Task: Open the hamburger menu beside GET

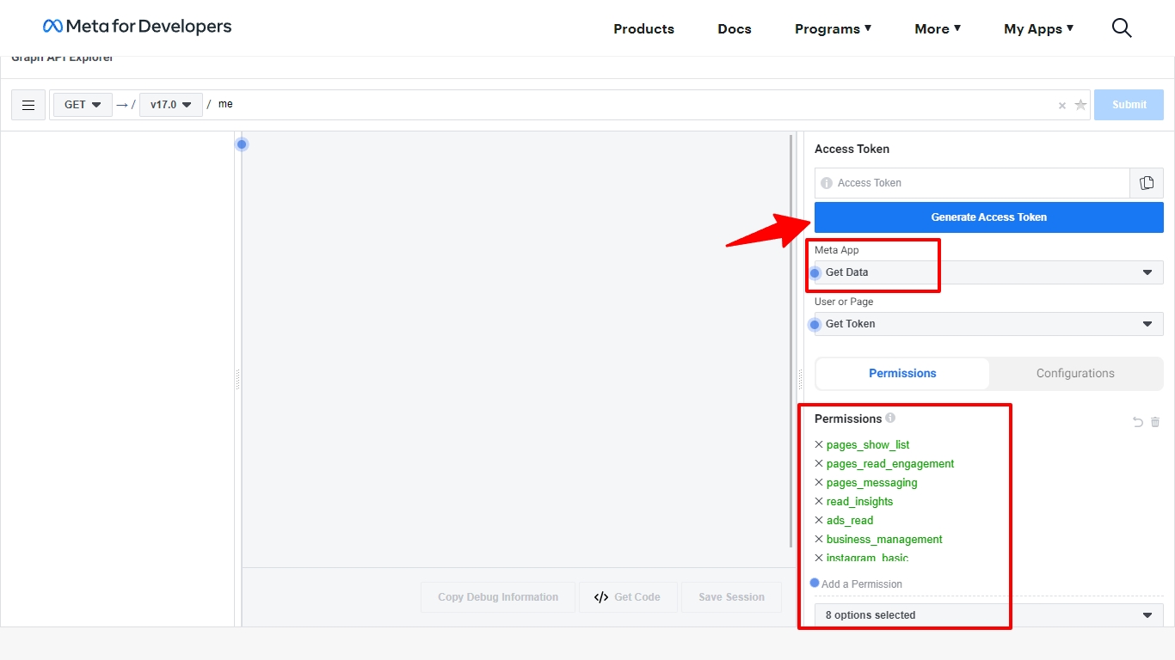Action: [28, 105]
